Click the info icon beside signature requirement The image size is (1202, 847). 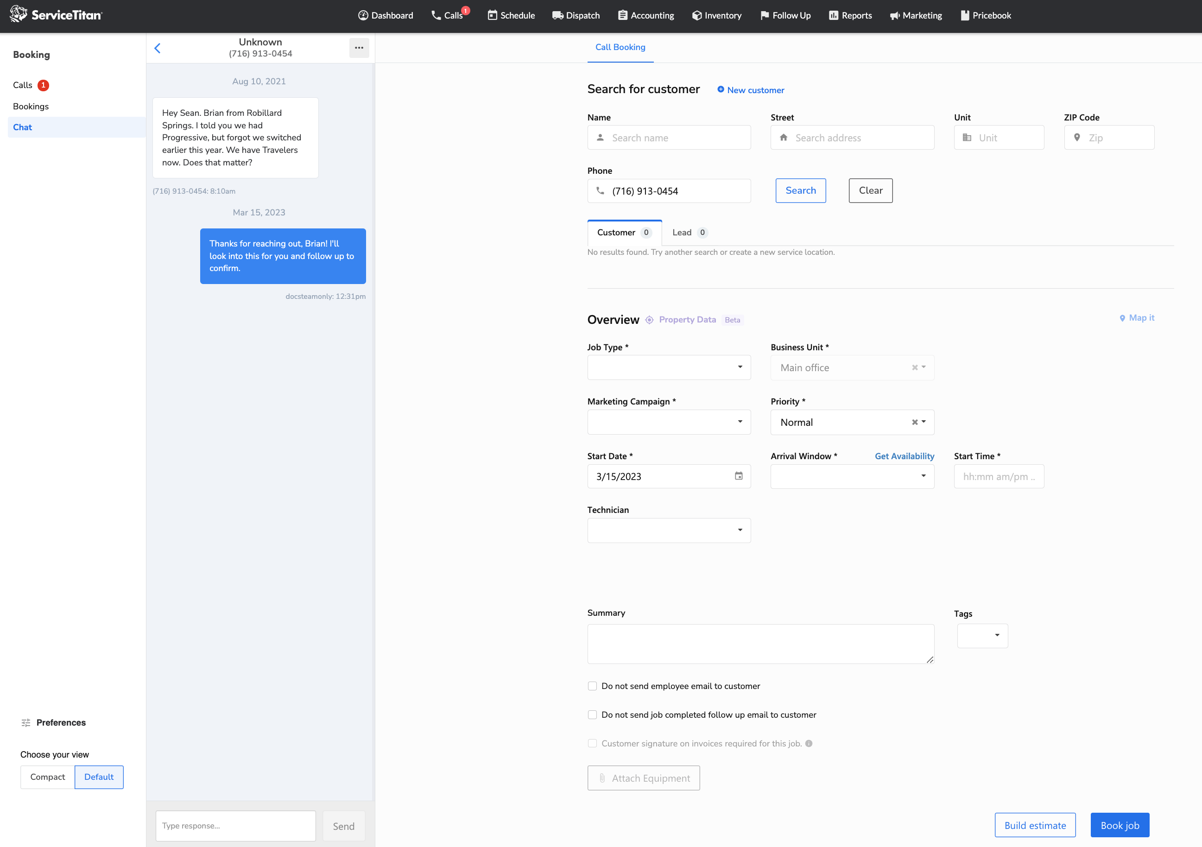pyautogui.click(x=809, y=743)
